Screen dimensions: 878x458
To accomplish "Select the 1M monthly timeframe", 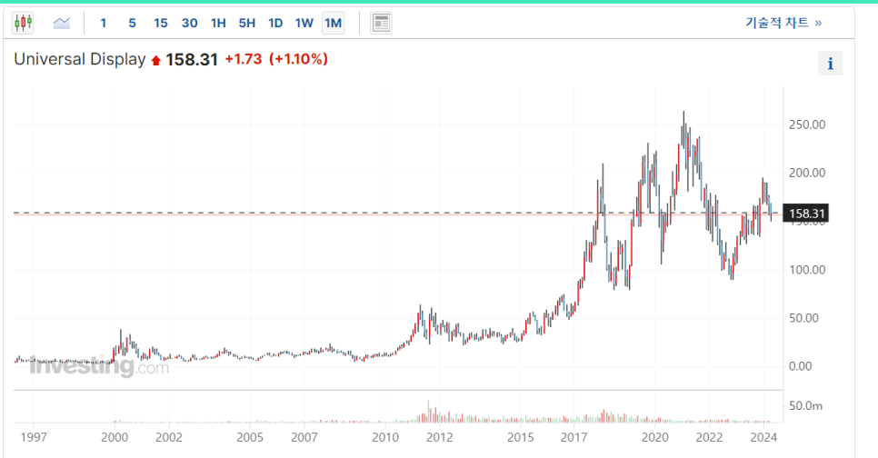I will [334, 23].
